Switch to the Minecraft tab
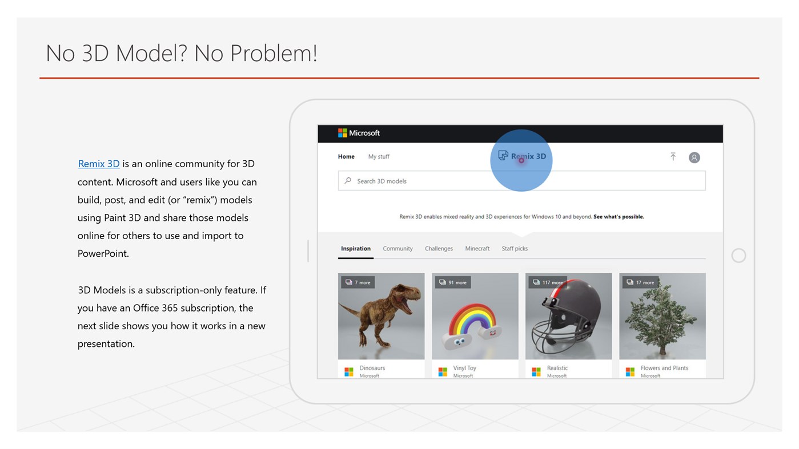Screen dimensions: 799x449 pos(477,248)
